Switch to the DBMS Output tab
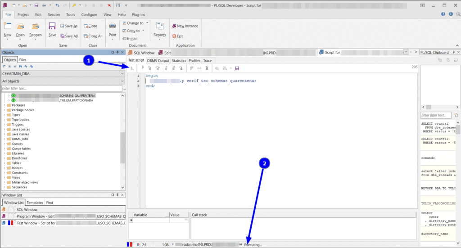Image resolution: width=461 pixels, height=248 pixels. (x=158, y=60)
